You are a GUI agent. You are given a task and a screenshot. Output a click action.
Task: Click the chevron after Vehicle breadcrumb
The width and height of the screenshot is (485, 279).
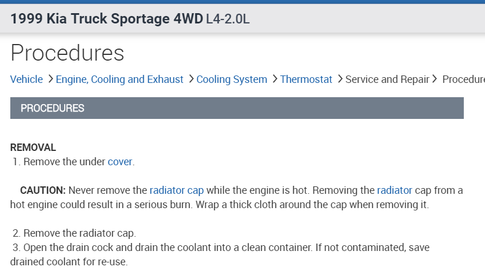tap(50, 79)
